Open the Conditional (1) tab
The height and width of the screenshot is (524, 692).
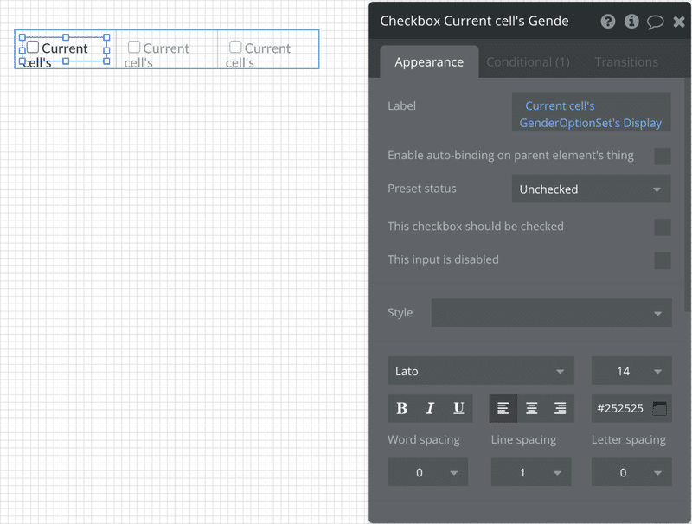pos(528,61)
